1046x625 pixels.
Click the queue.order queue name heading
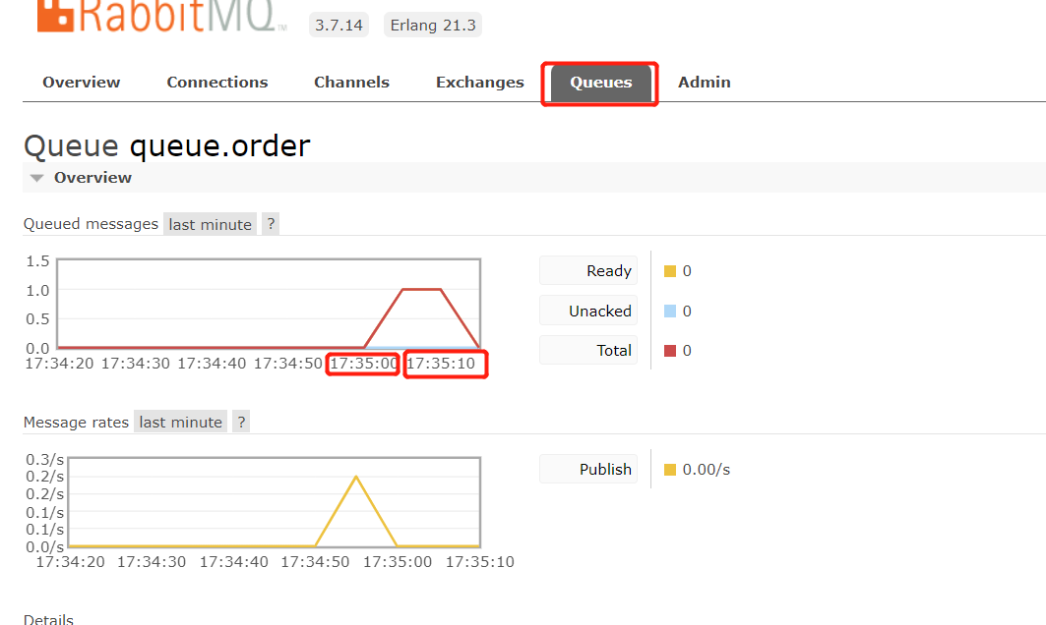pos(220,145)
